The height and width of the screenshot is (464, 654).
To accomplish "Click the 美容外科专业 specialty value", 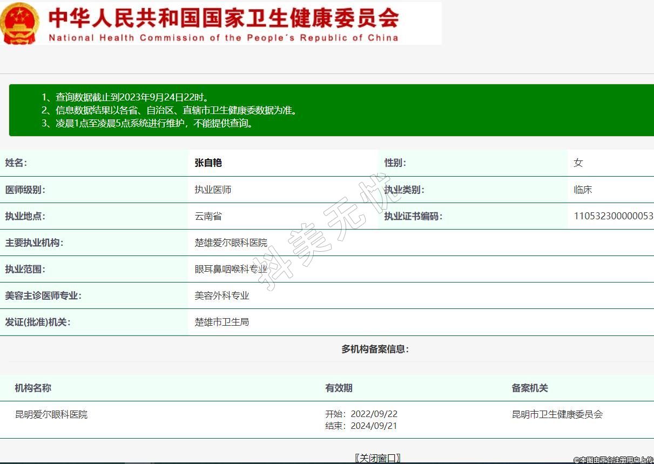I will (221, 295).
